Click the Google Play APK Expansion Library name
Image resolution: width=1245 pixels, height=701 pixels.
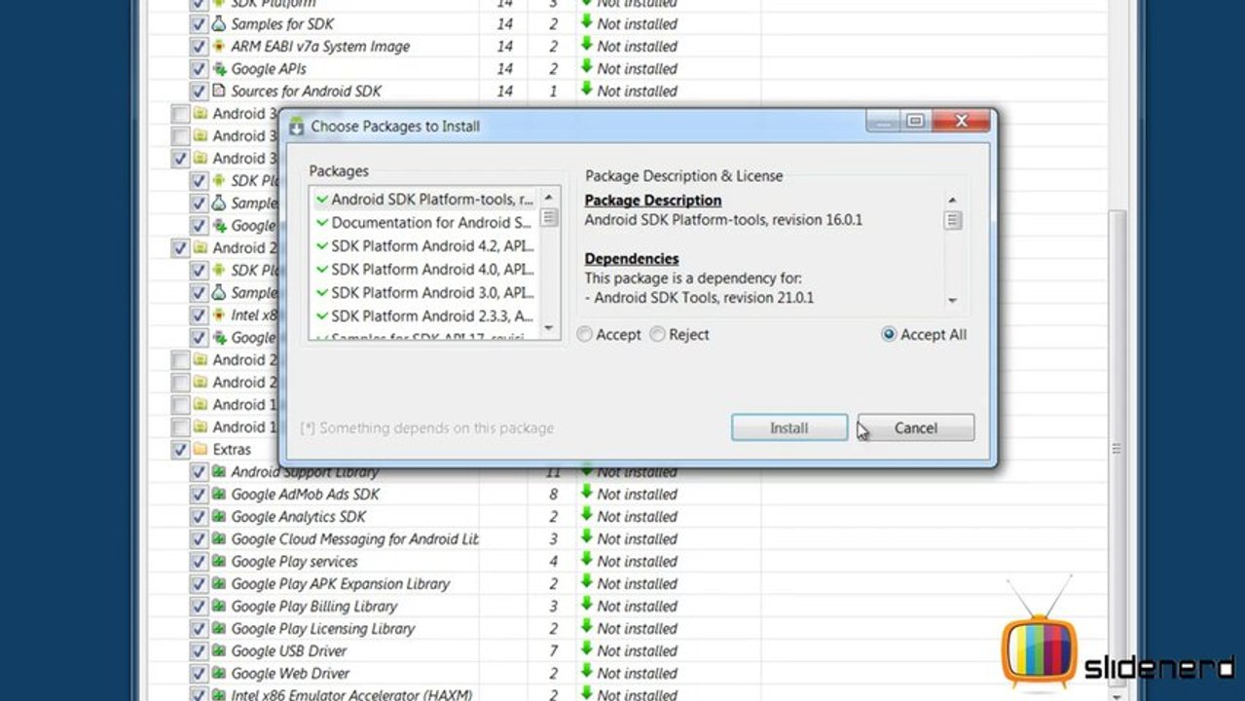point(340,584)
